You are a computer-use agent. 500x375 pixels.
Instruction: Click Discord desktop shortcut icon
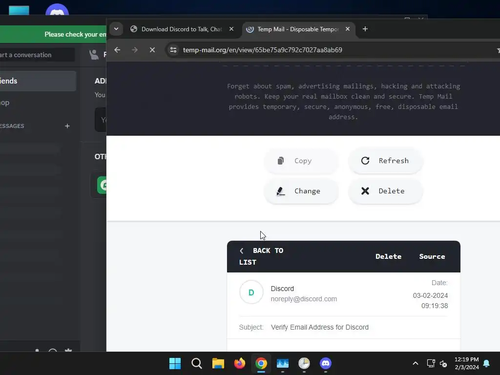pos(57,10)
